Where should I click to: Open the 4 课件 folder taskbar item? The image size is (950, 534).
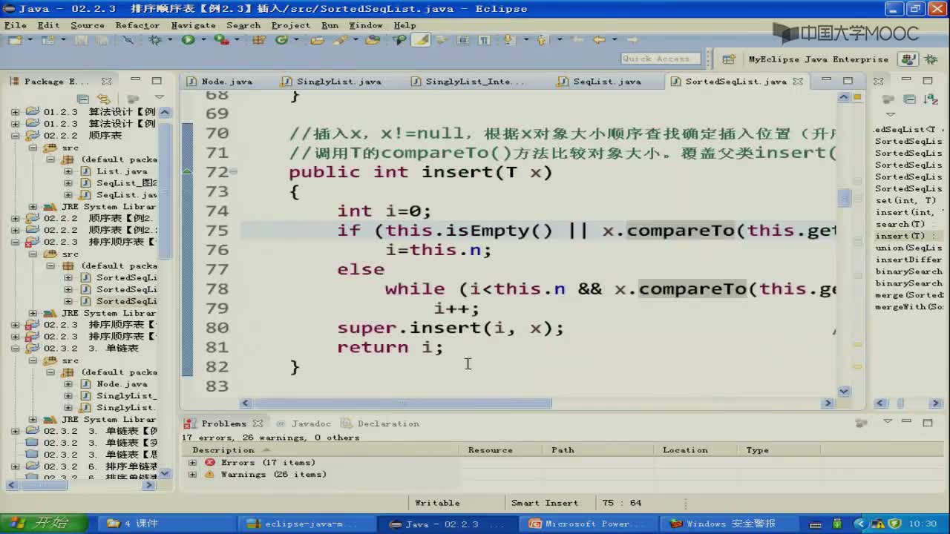click(165, 524)
